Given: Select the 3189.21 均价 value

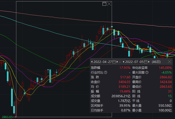Looking at the screenshot, I should 124,87.
